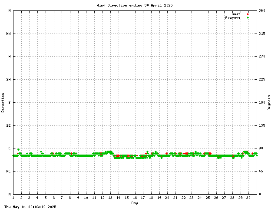Click the green Average legend marker
The width and height of the screenshot is (278, 209).
(248, 17)
